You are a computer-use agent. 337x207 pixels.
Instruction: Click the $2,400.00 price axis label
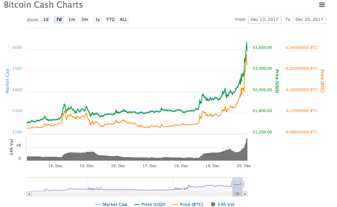tap(262, 90)
